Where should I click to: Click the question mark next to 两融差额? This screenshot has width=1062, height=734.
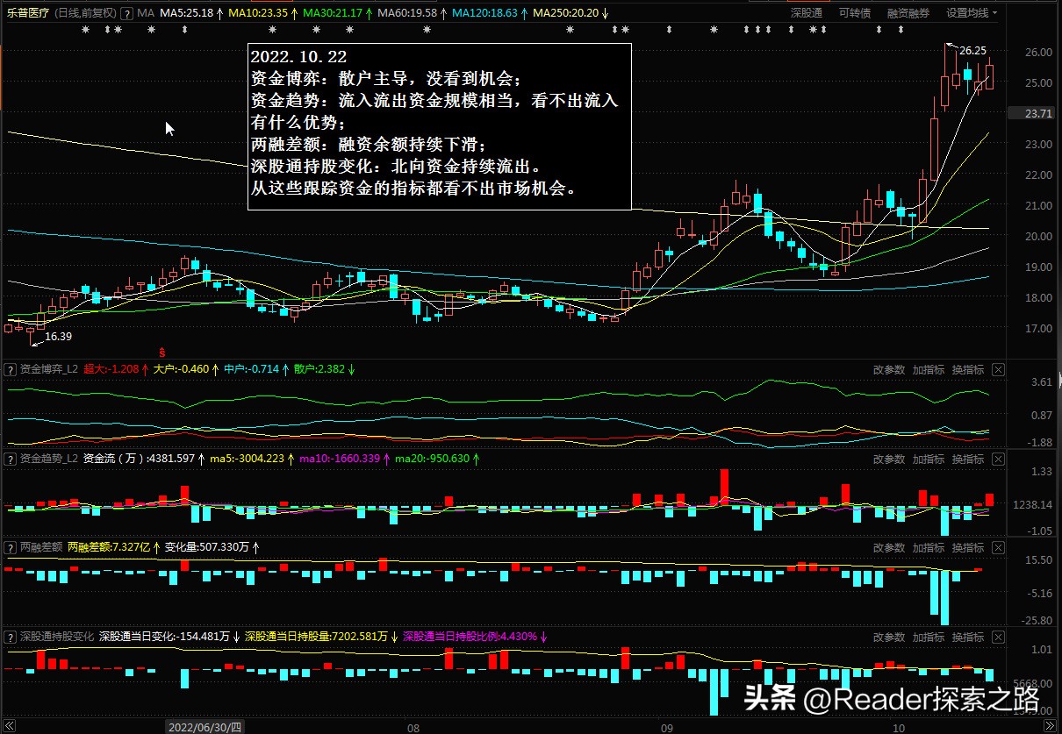10,547
